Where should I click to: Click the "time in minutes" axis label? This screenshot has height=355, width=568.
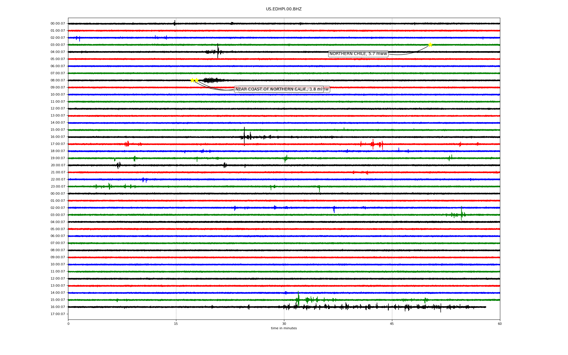[x=284, y=328]
